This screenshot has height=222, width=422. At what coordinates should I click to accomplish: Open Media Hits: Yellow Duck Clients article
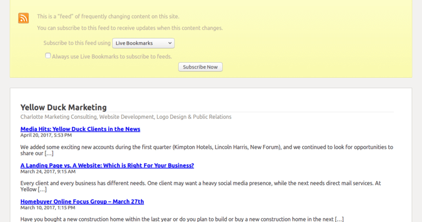pos(80,129)
